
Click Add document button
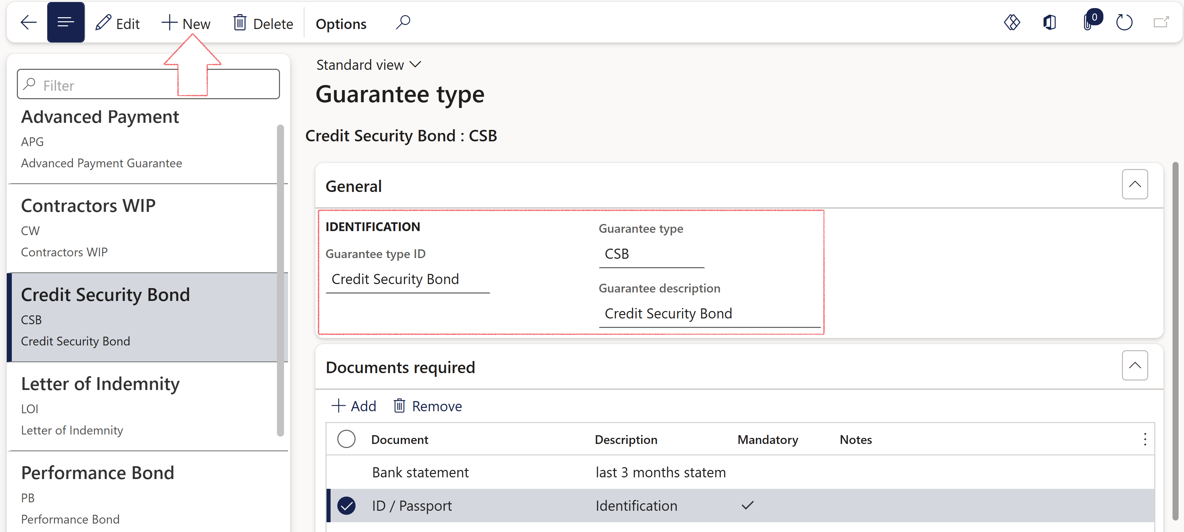354,406
